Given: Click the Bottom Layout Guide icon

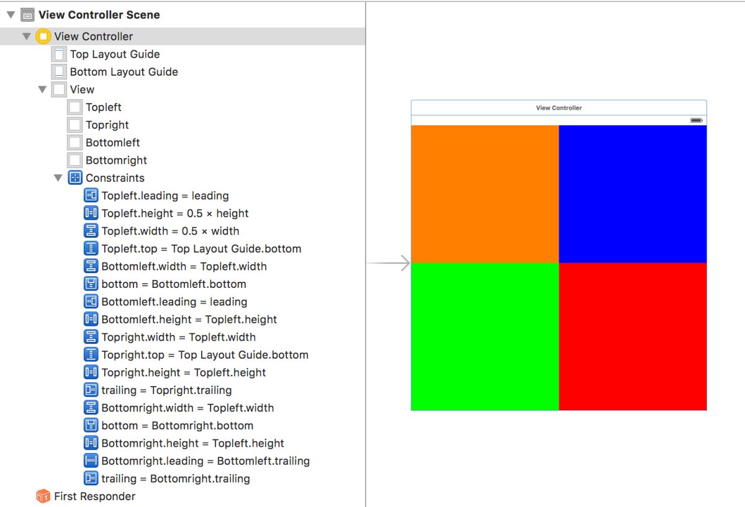Looking at the screenshot, I should click(x=59, y=72).
